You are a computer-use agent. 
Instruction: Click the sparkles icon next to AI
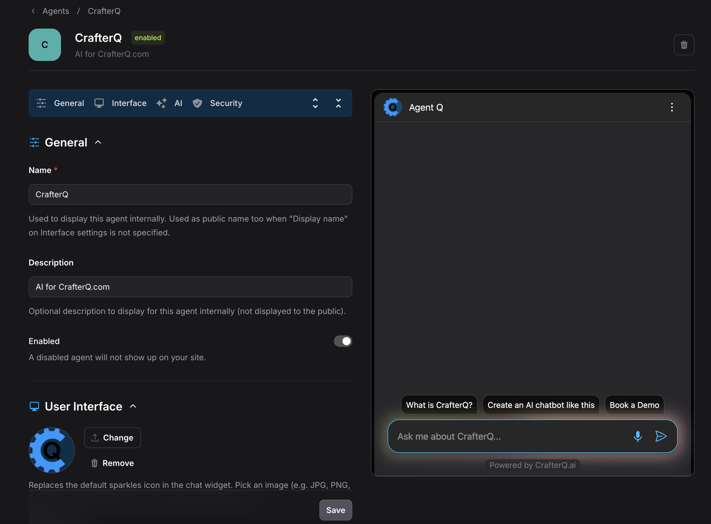click(161, 103)
